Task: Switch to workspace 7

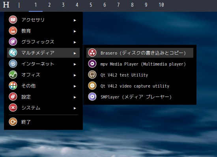Action: click(x=118, y=5)
